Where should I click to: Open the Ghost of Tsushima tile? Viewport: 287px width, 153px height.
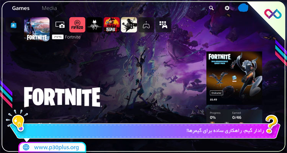(x=129, y=25)
